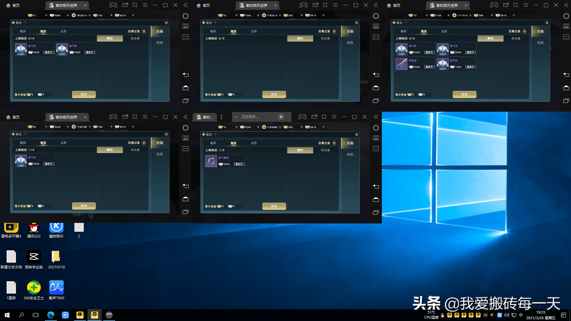Select 背包 tab in 4/15 window

[x=490, y=38]
